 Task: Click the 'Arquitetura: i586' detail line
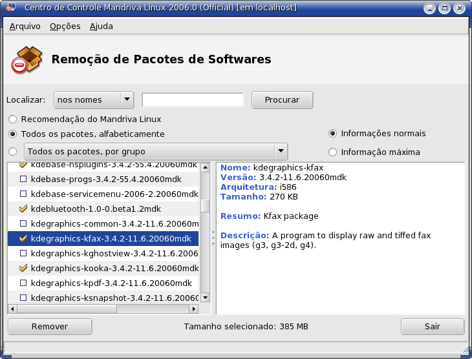(x=258, y=187)
